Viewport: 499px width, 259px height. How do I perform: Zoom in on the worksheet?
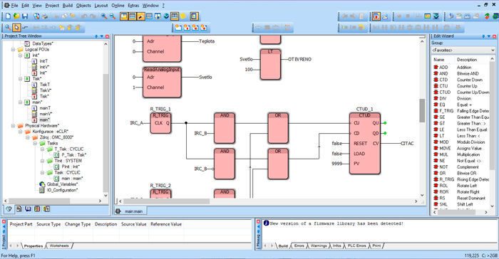coord(104,16)
